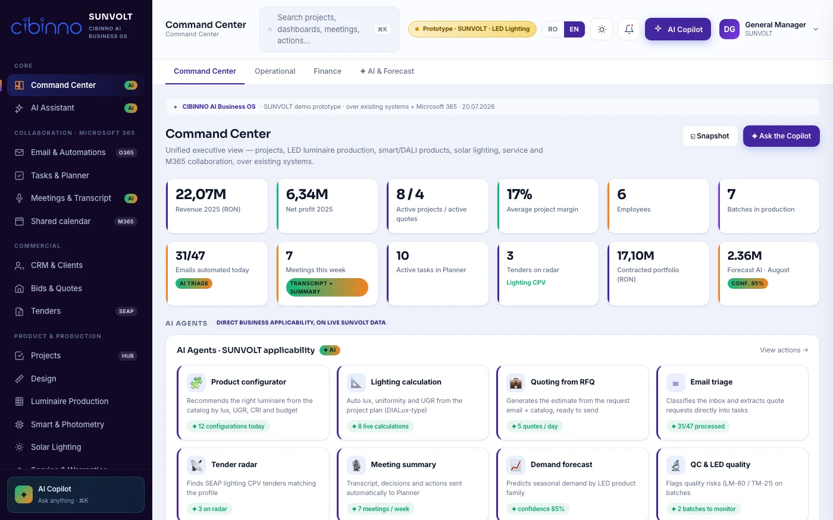Click Tender radar satellite icon
The width and height of the screenshot is (833, 520).
[x=196, y=465]
